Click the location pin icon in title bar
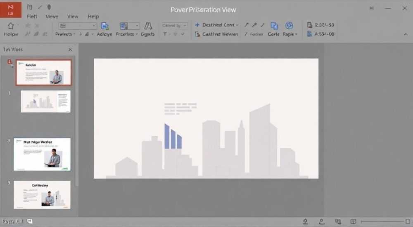 point(49,7)
